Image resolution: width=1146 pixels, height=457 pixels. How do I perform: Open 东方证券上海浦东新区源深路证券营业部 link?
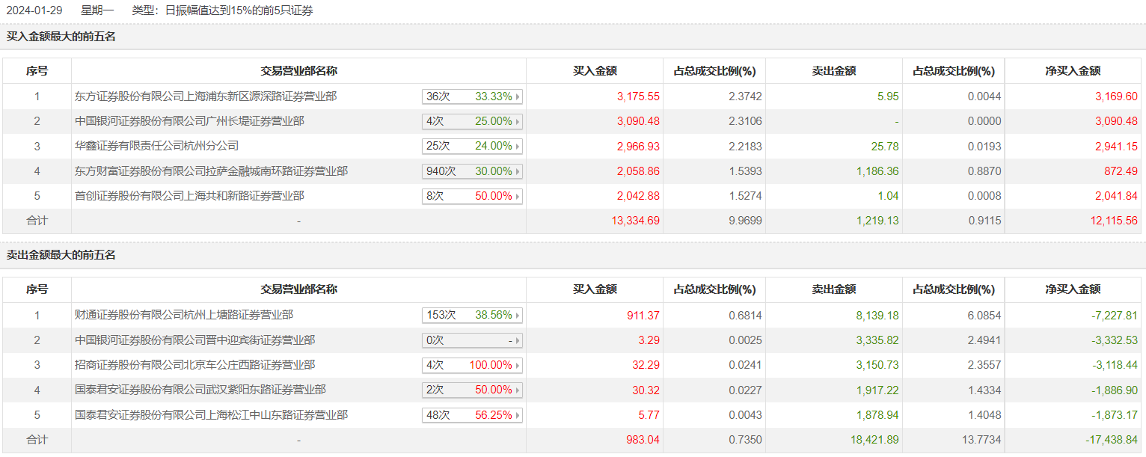(206, 96)
